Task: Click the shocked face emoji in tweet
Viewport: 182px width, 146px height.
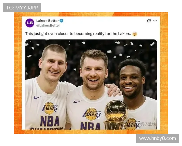Action: point(135,34)
